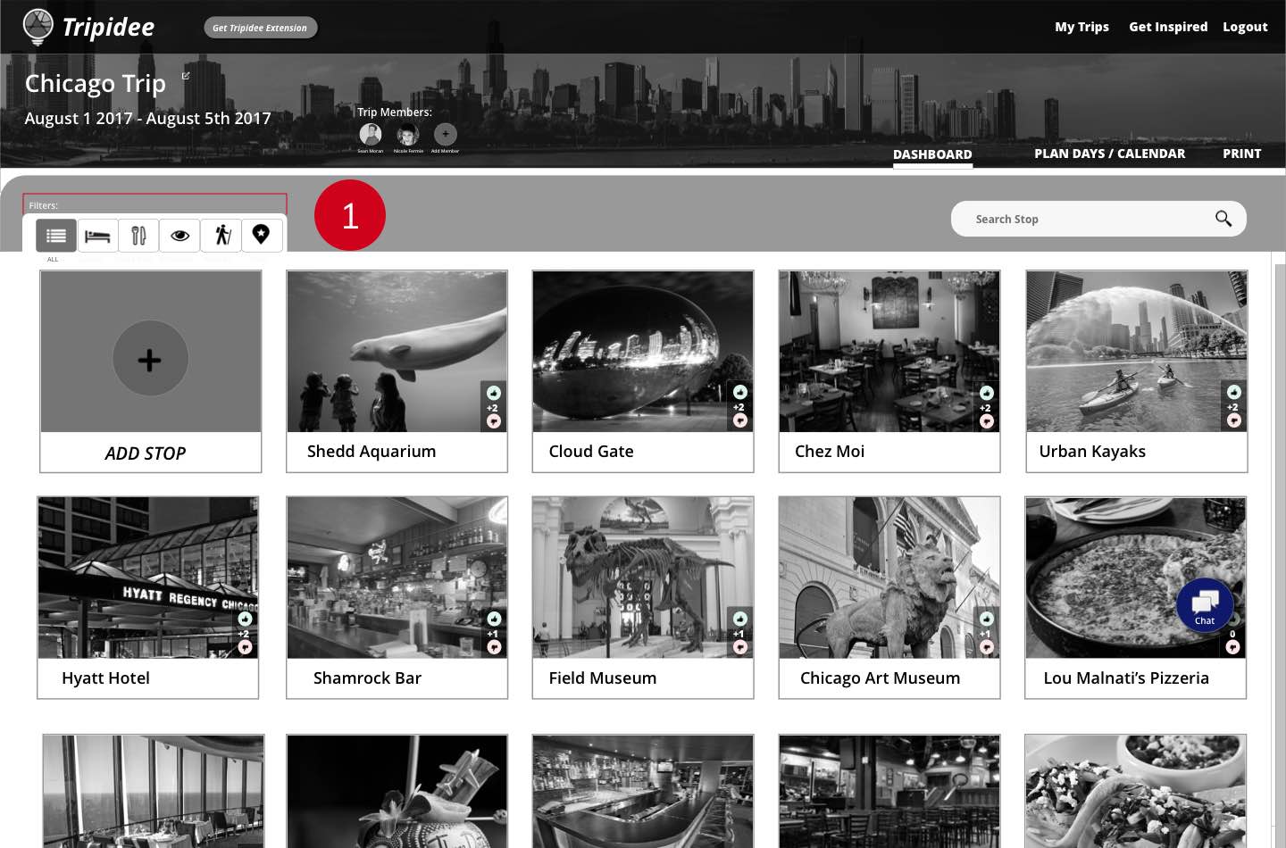The width and height of the screenshot is (1286, 848).
Task: Go to My Trips
Action: tap(1081, 27)
